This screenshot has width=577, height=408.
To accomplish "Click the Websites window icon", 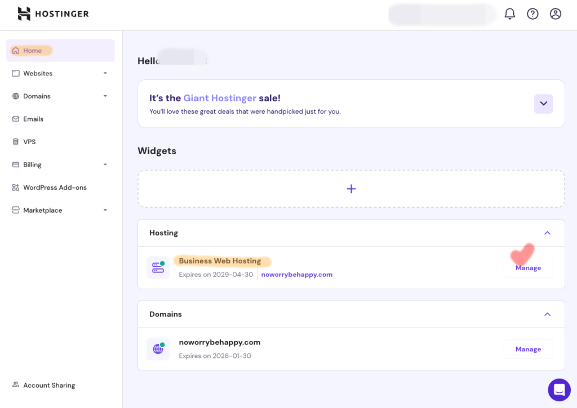I will (x=15, y=74).
